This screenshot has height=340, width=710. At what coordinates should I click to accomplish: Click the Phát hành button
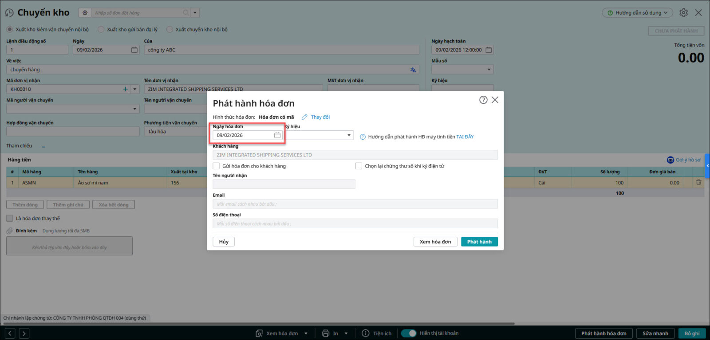point(479,242)
